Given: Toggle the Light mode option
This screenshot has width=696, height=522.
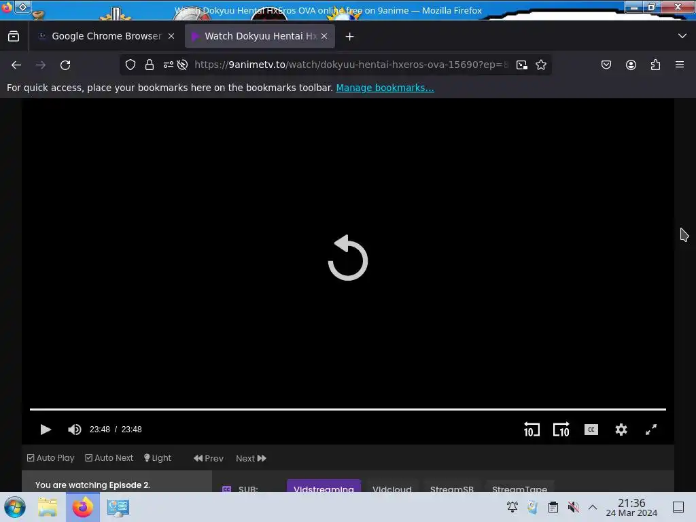Looking at the screenshot, I should tap(157, 457).
